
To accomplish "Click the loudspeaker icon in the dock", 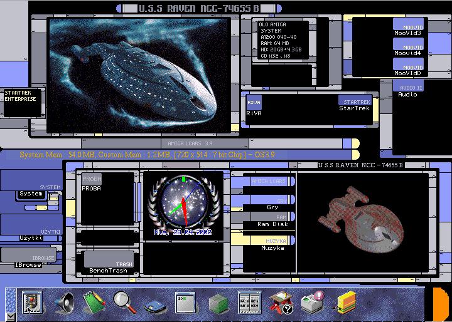I will pyautogui.click(x=64, y=303).
